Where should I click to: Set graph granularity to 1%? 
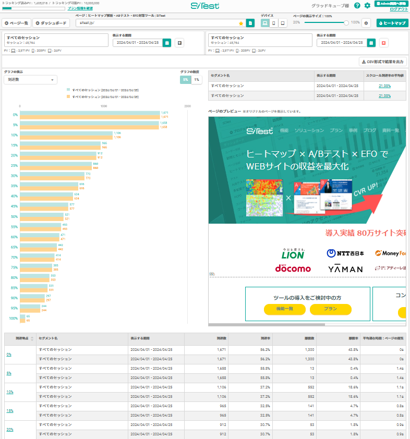pyautogui.click(x=197, y=80)
